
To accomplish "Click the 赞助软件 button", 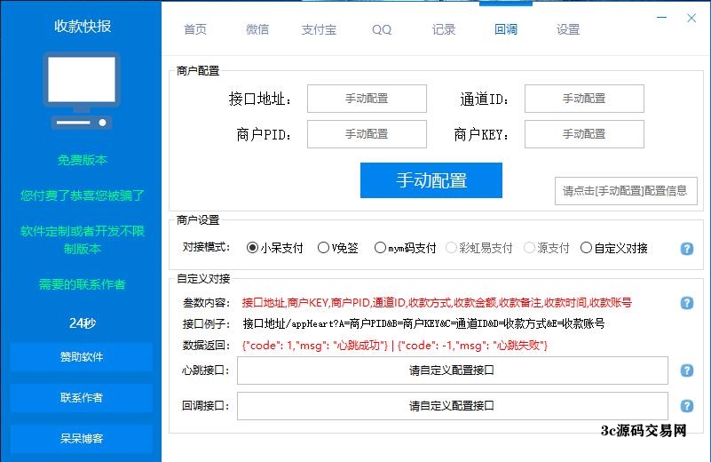I will (82, 356).
